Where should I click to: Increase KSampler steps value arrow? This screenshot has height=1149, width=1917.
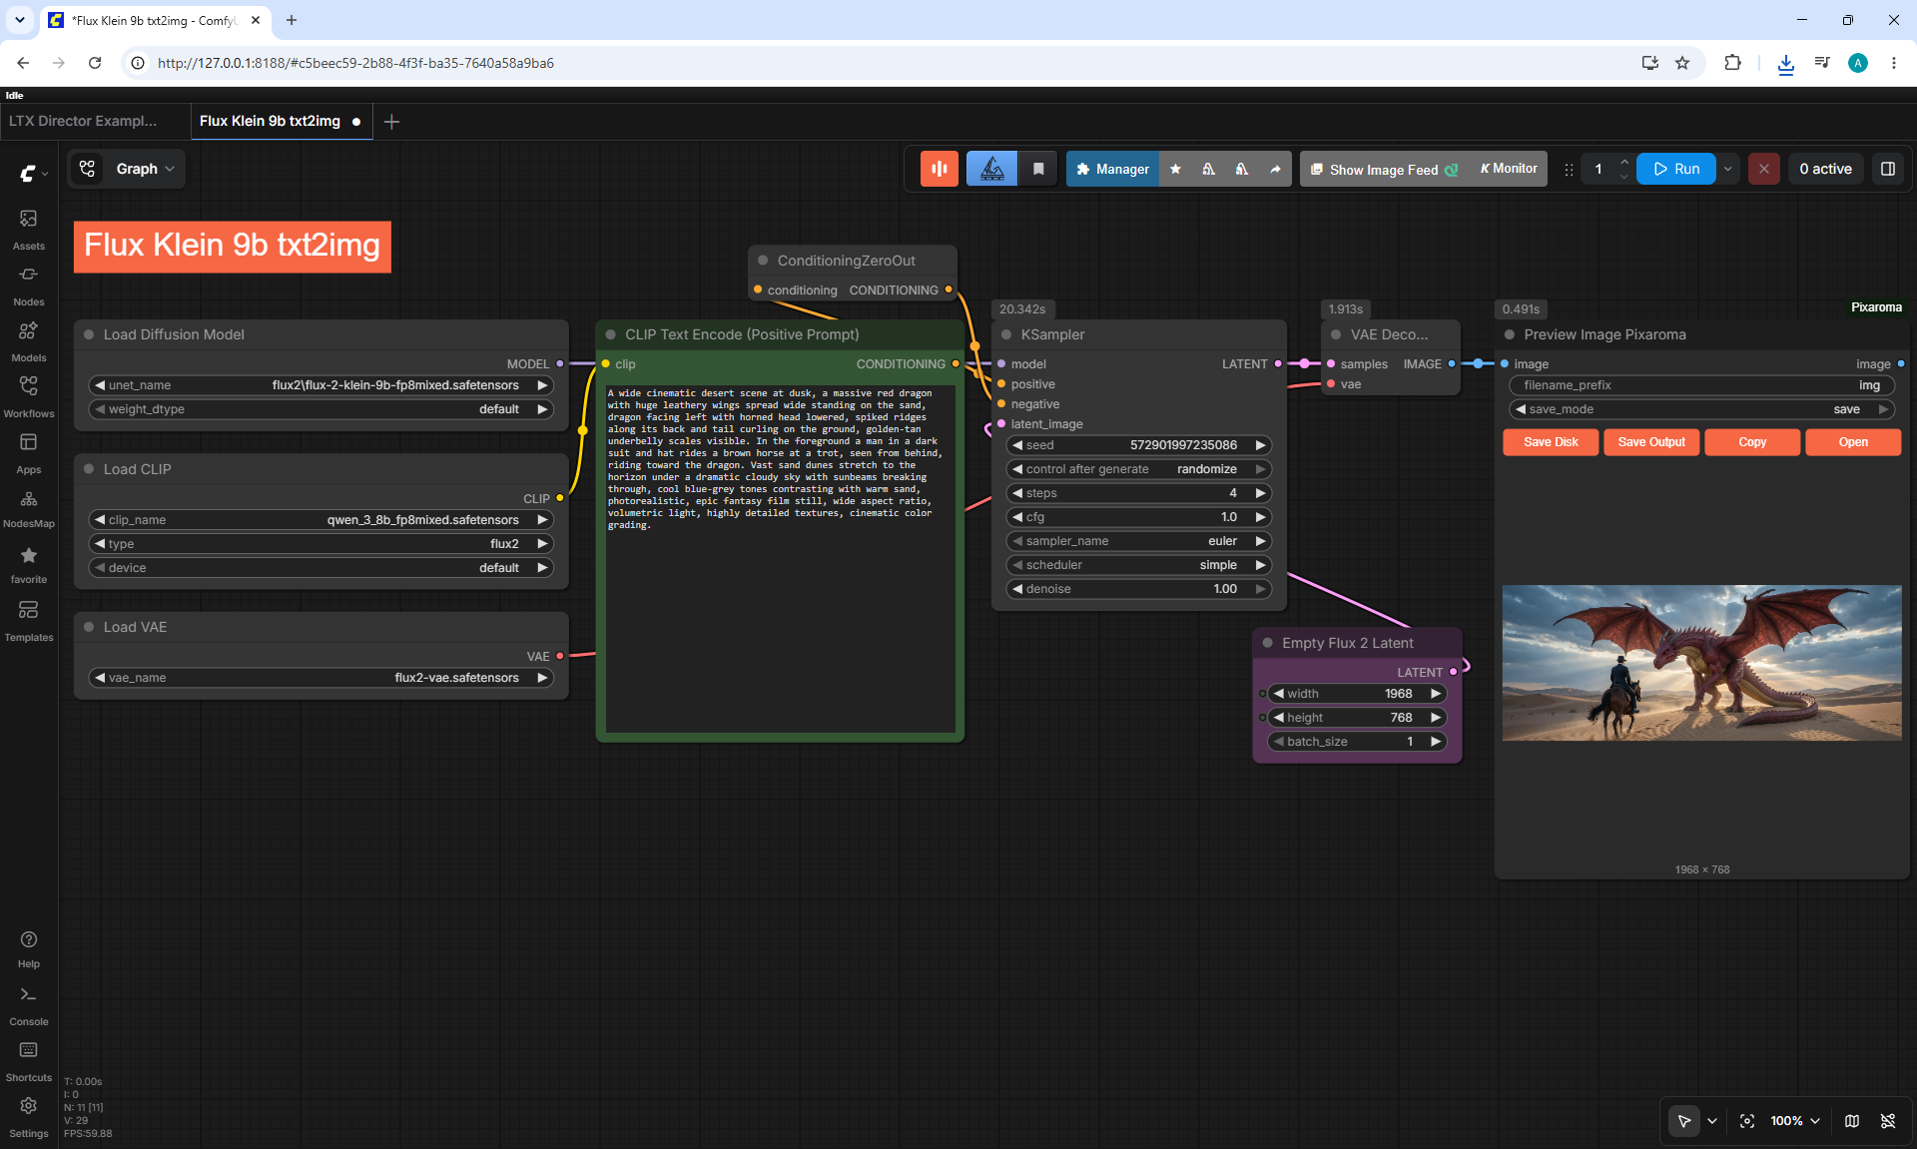(1260, 493)
